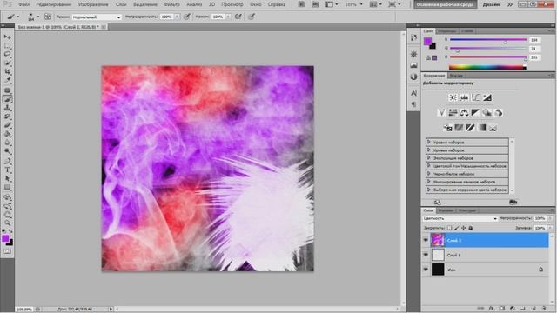Image resolution: width=557 pixels, height=313 pixels.
Task: Open the collapsed Character panel icon
Action: 413,93
